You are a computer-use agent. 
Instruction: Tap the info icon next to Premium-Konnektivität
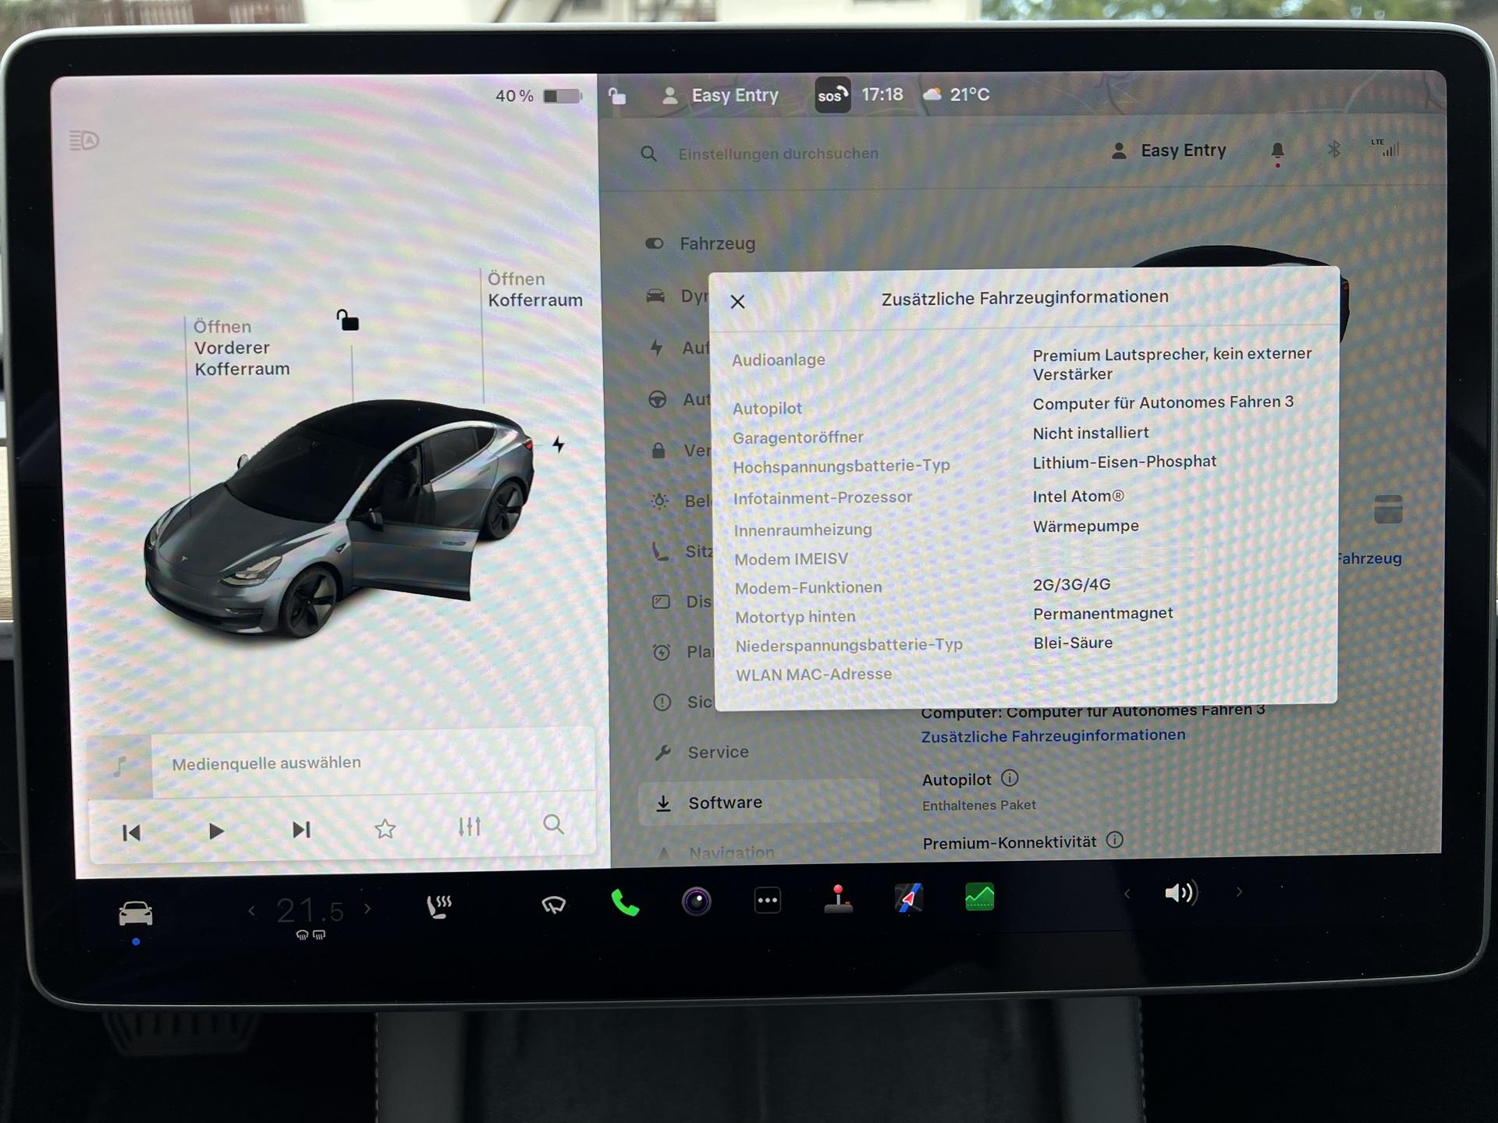click(1115, 840)
